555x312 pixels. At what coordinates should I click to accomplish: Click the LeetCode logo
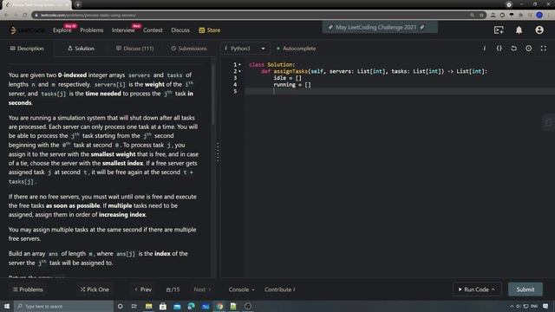pyautogui.click(x=27, y=30)
